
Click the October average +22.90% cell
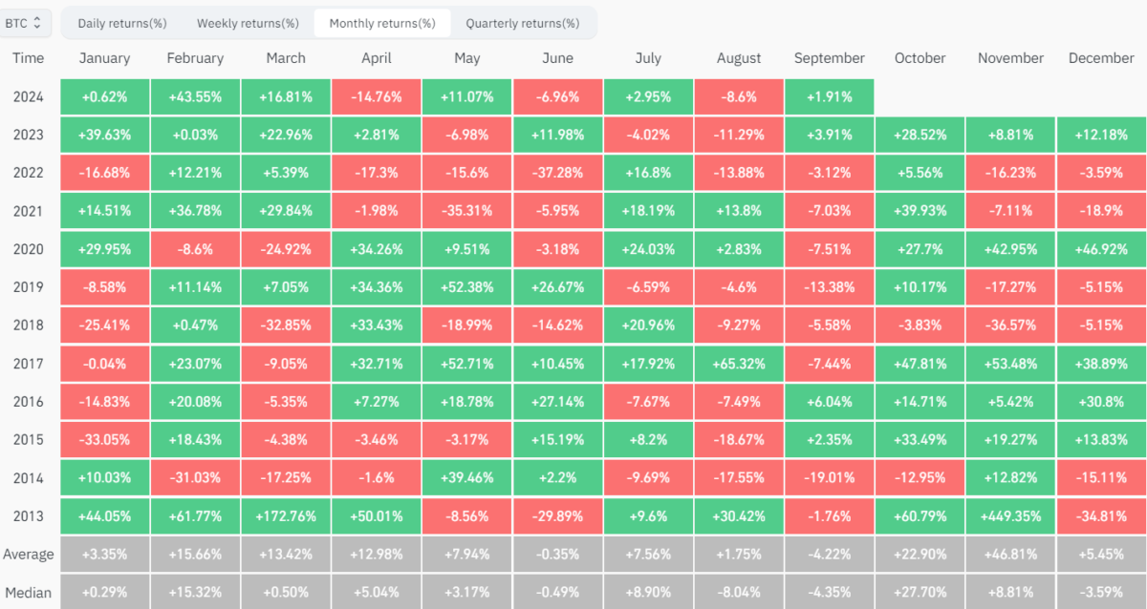tap(920, 555)
